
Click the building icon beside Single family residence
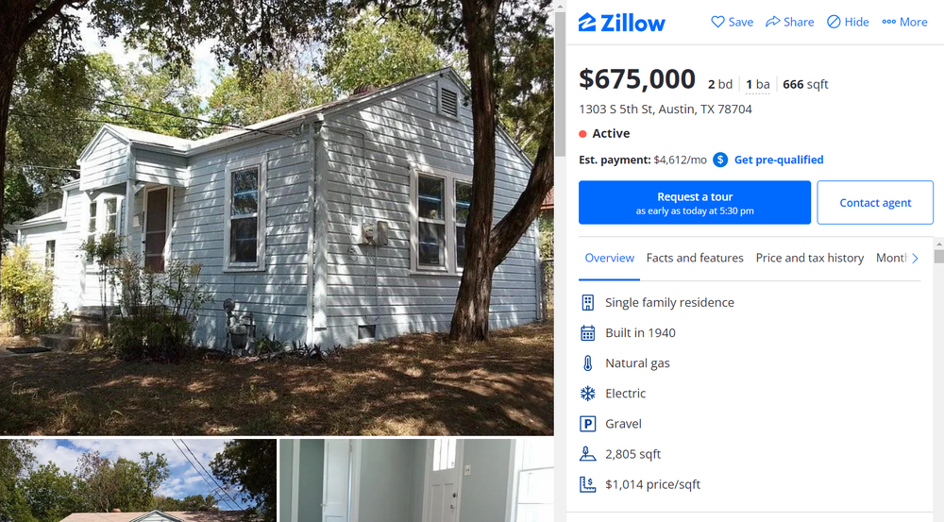(x=587, y=302)
